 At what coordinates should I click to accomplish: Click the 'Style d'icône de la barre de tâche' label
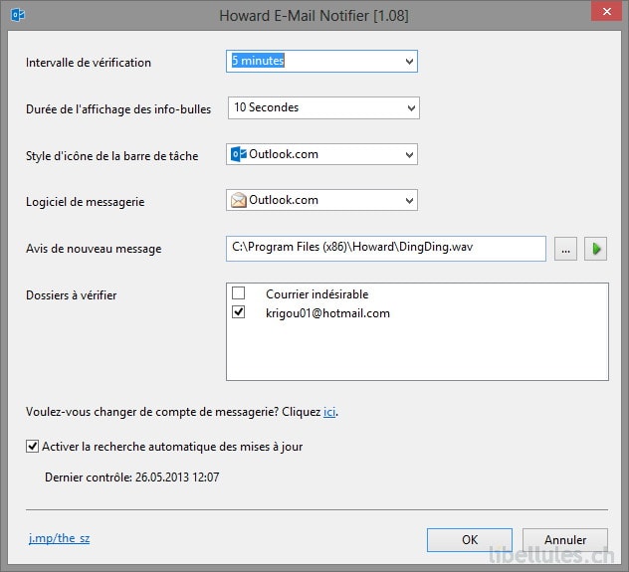tap(111, 156)
